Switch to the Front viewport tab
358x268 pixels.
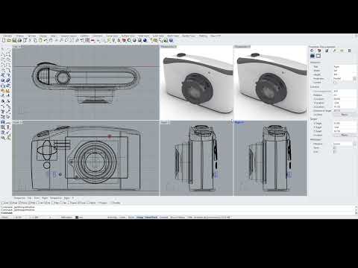point(37,198)
